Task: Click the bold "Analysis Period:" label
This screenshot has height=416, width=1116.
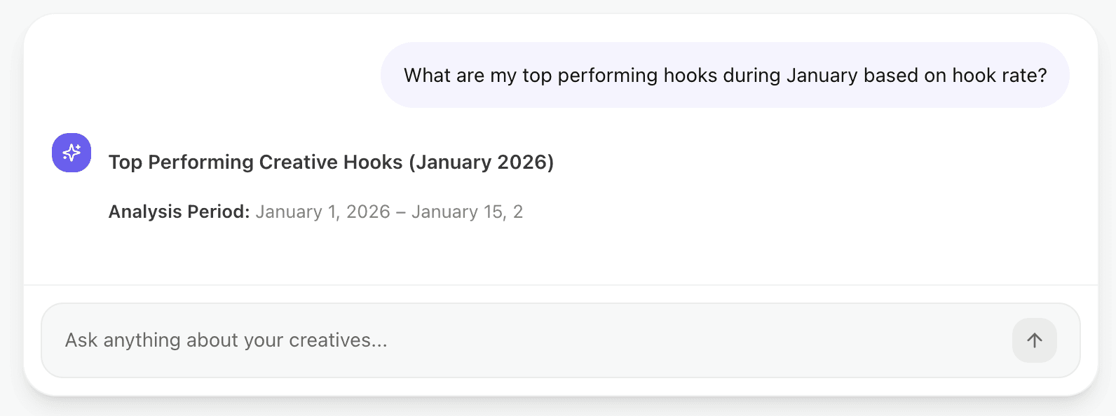Action: pyautogui.click(x=179, y=212)
